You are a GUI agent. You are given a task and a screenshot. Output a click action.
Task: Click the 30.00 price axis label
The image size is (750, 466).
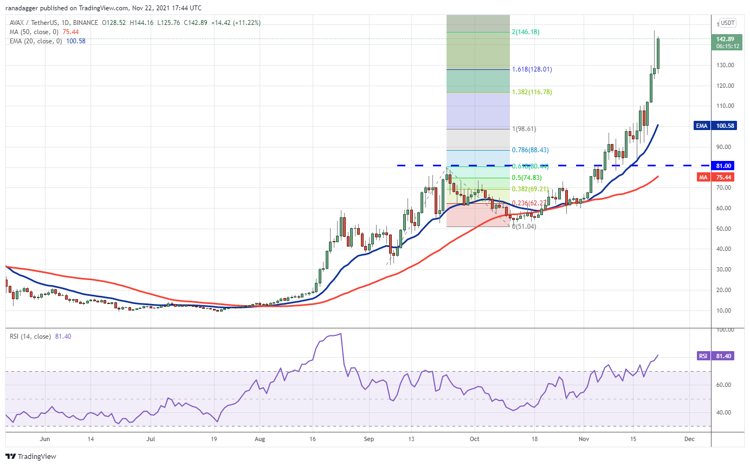tap(723, 269)
